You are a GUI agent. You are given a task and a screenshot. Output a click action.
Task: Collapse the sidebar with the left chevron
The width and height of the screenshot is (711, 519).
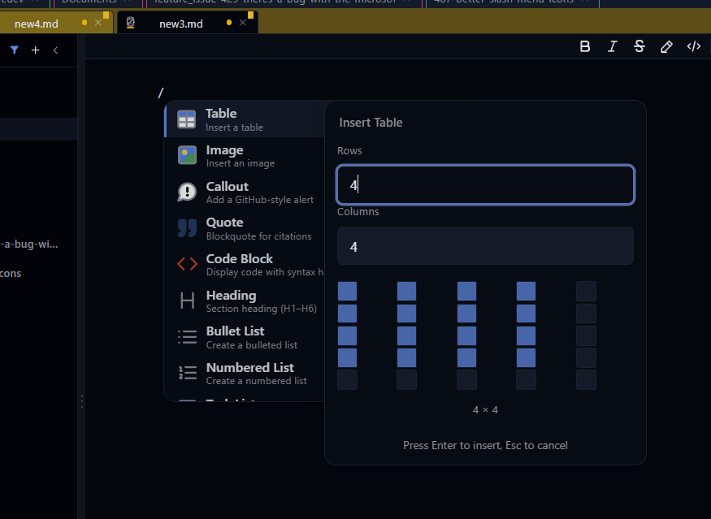coord(55,50)
